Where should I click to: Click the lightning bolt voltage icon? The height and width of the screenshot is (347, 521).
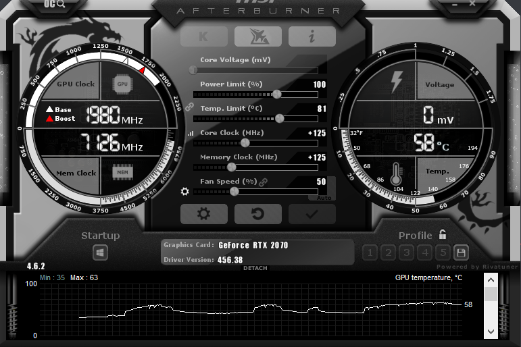point(397,82)
